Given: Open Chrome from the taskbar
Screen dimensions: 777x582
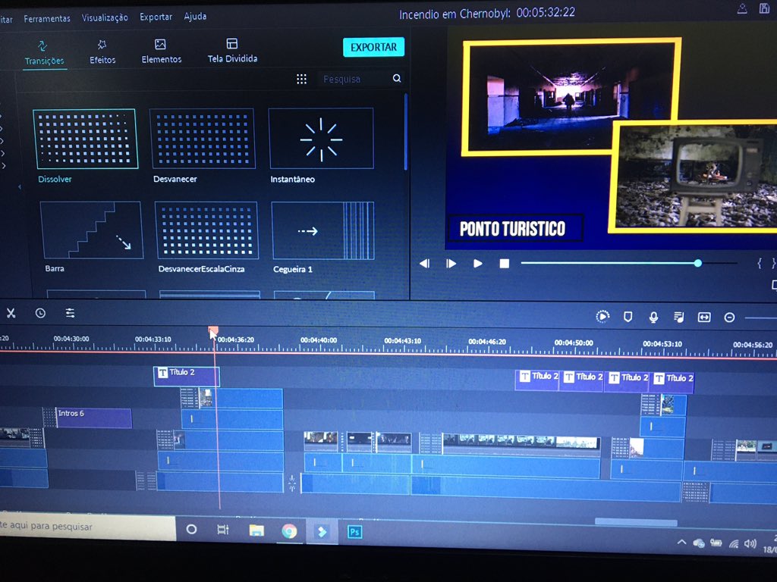Looking at the screenshot, I should tap(289, 531).
